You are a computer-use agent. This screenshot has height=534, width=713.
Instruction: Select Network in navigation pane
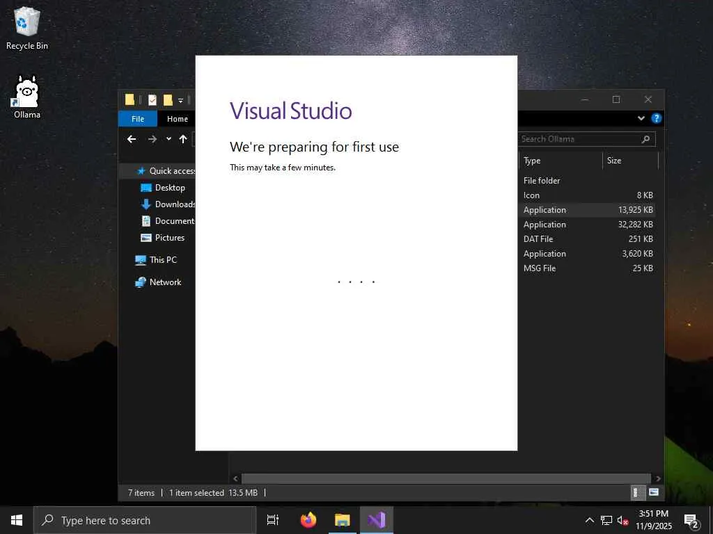click(158, 282)
